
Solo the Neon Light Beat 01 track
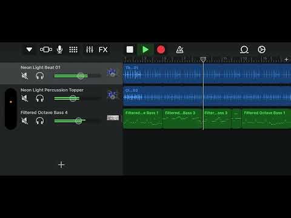[39, 76]
